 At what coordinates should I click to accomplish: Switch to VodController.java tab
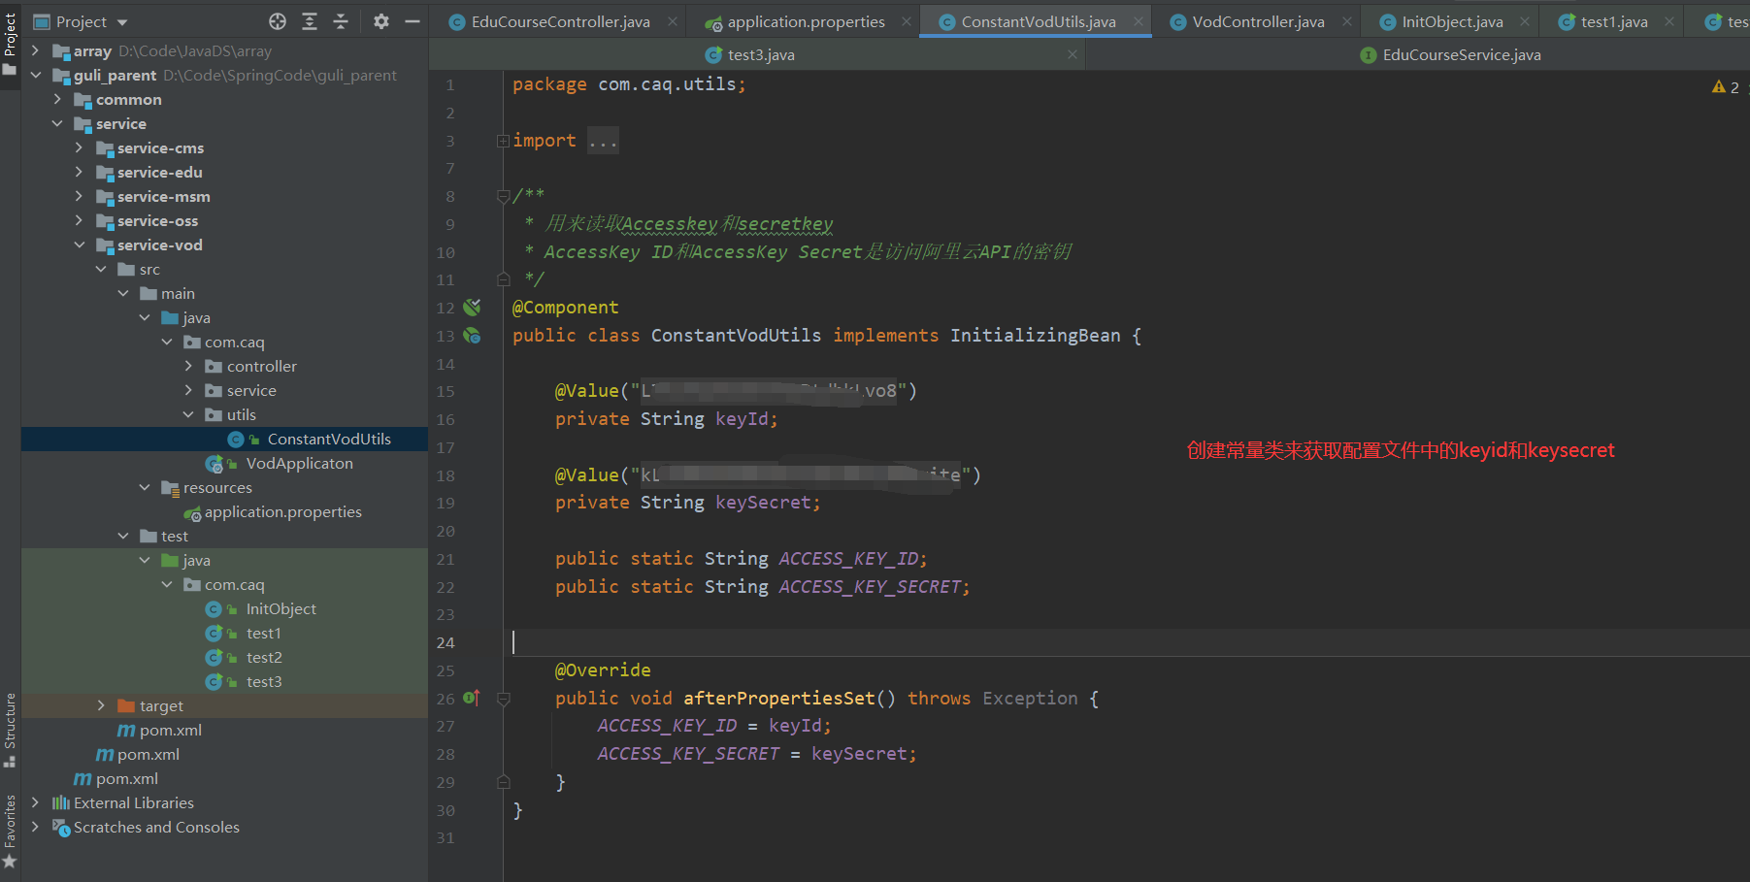click(1258, 21)
